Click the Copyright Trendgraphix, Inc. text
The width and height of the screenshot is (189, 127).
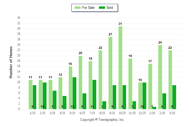tap(102, 120)
